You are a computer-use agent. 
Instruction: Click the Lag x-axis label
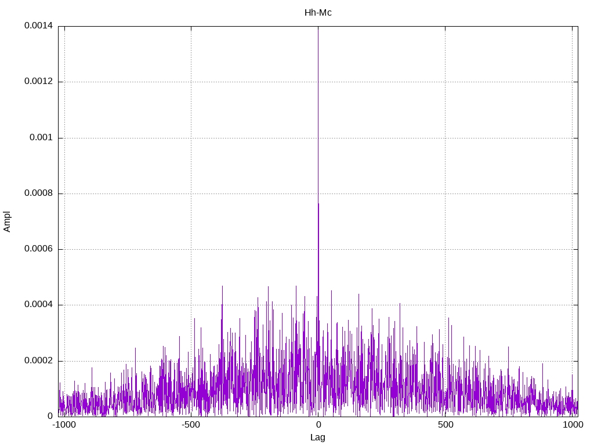[x=317, y=437]
